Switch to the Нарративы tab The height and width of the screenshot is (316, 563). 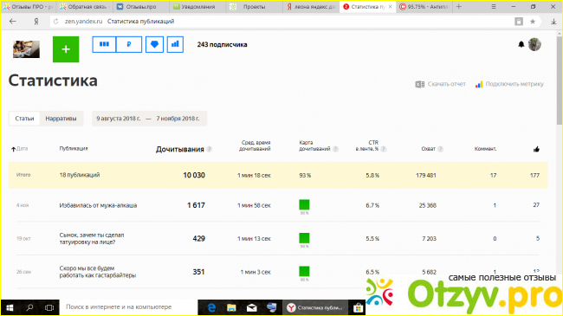point(61,119)
